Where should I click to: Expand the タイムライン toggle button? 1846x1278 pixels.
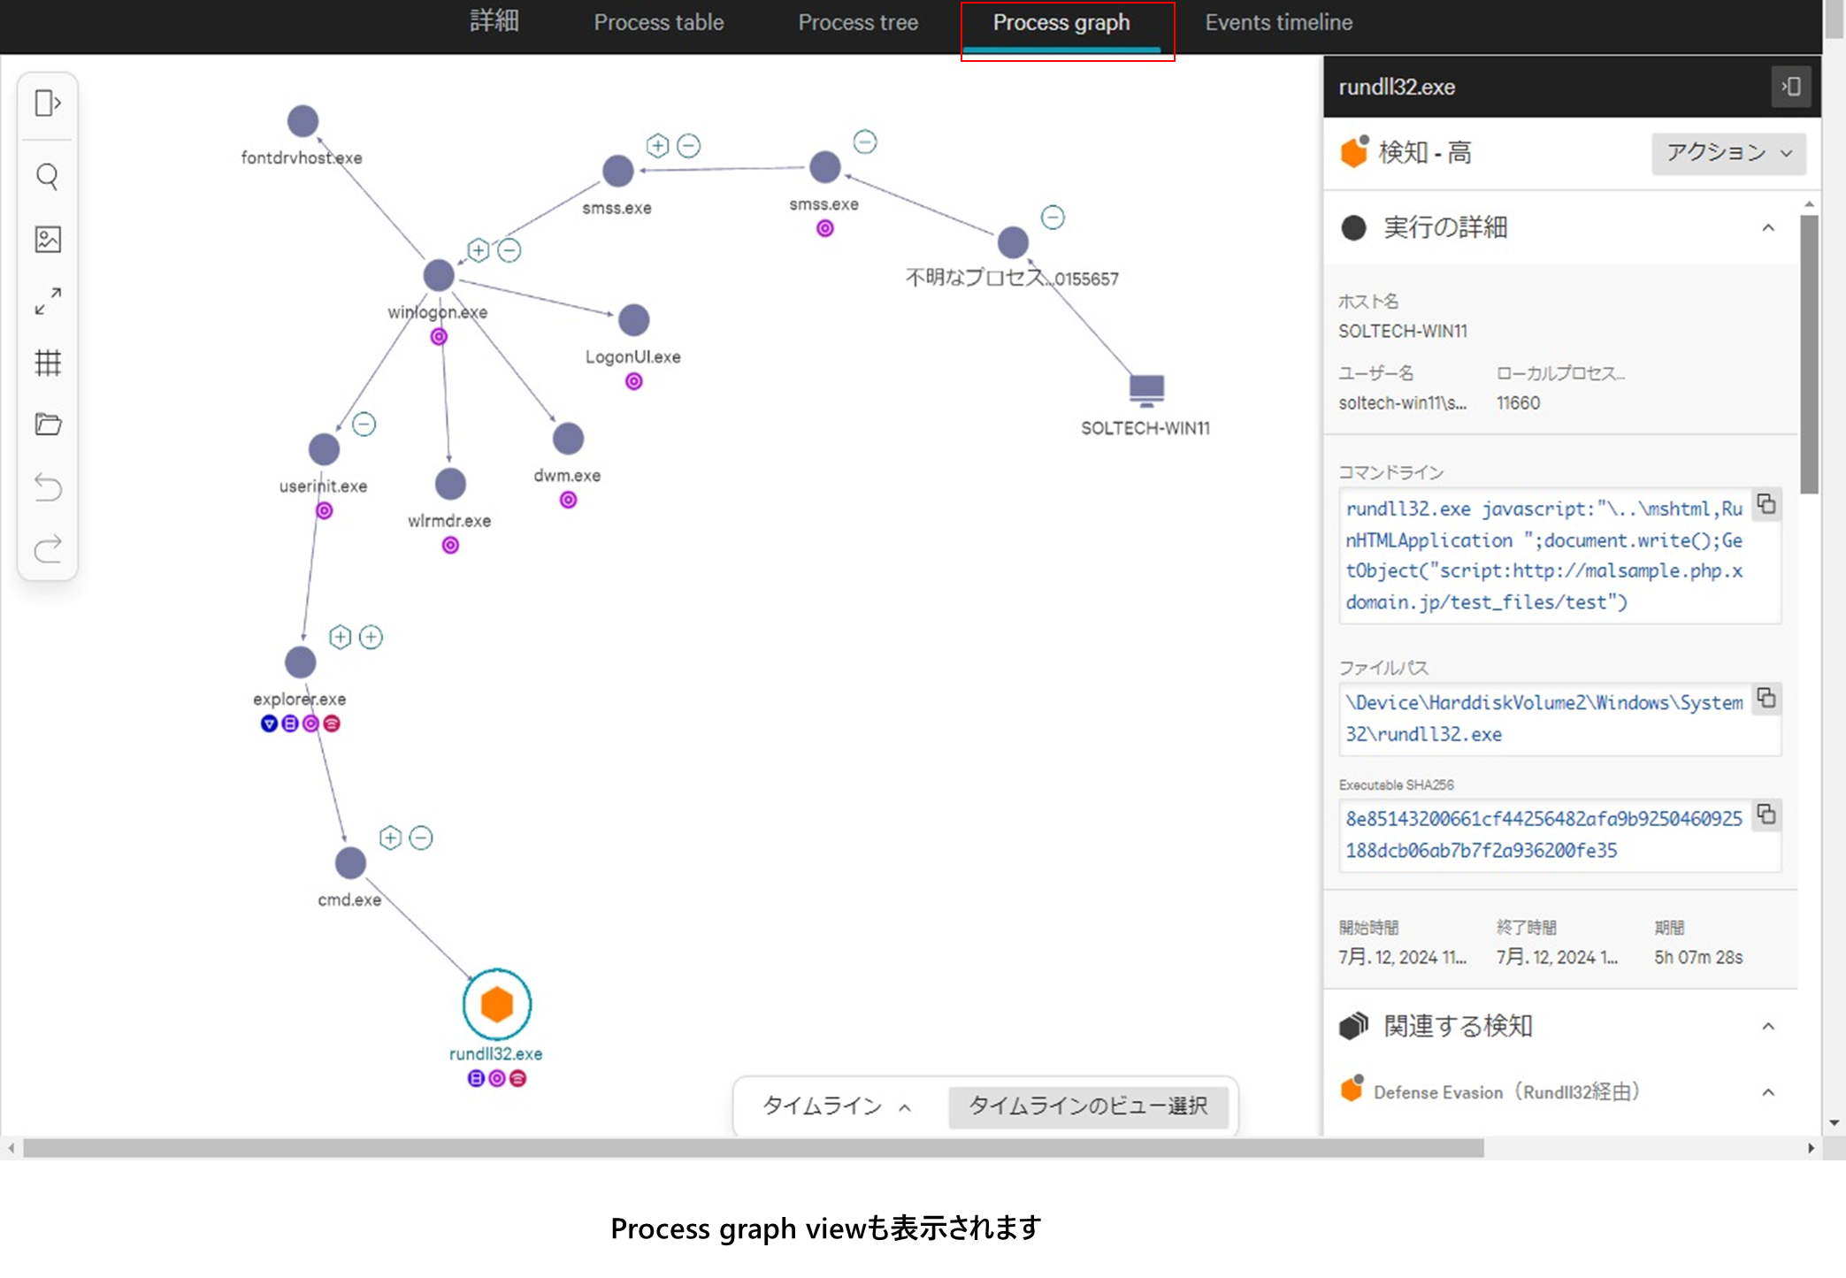click(x=836, y=1106)
